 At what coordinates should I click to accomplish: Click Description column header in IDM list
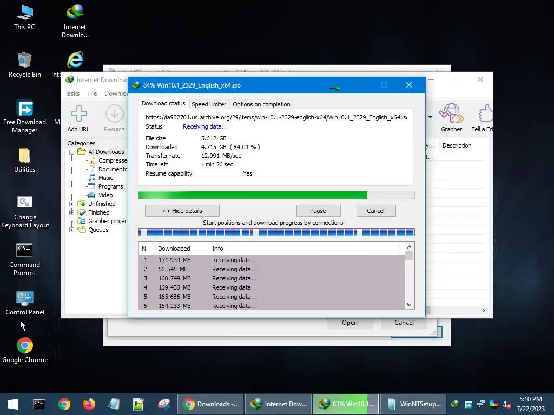(464, 145)
